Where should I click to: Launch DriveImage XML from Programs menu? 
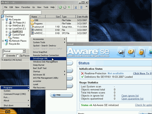pyautogui.click(x=48, y=58)
